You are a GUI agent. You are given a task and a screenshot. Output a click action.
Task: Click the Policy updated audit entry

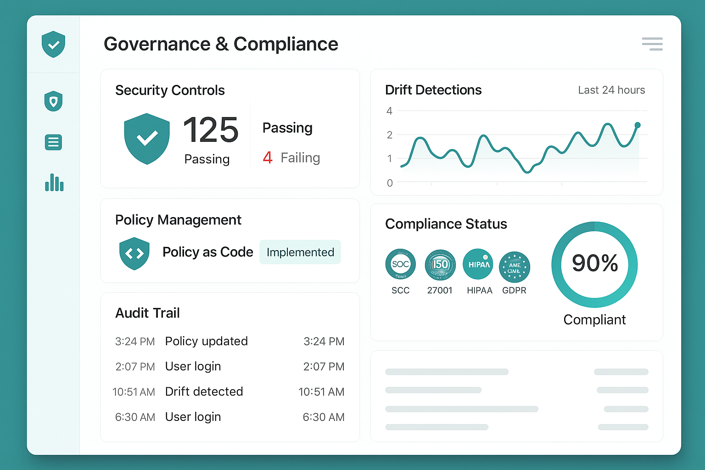[x=206, y=341]
